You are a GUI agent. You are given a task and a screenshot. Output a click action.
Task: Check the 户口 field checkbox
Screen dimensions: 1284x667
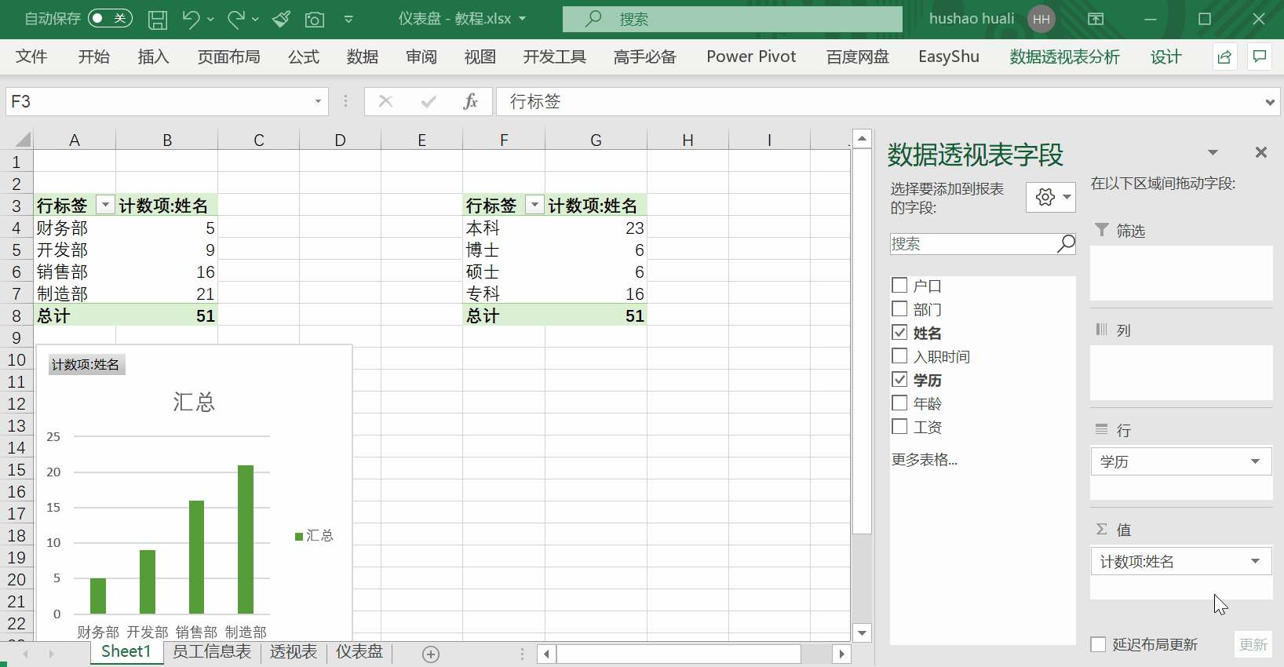899,286
